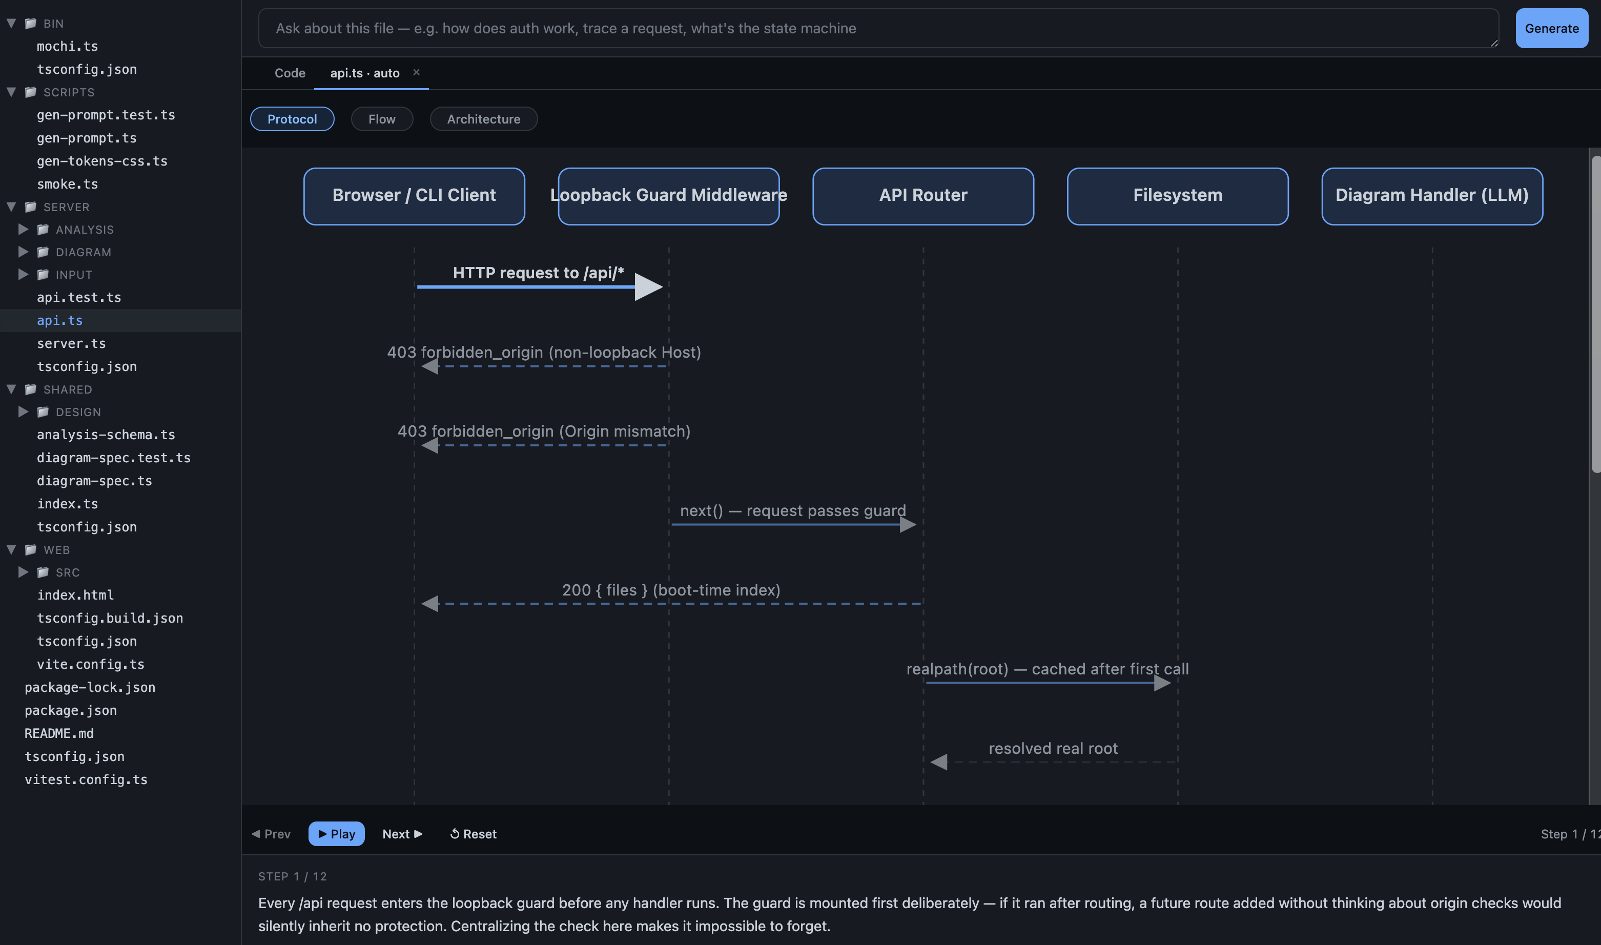Collapse the SERVER folder arrow
The width and height of the screenshot is (1601, 945).
click(x=11, y=207)
